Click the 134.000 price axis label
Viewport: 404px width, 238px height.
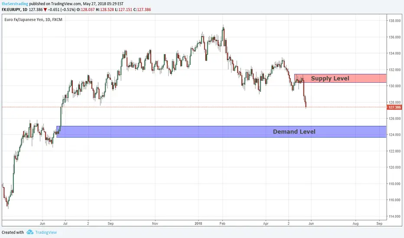coord(395,54)
